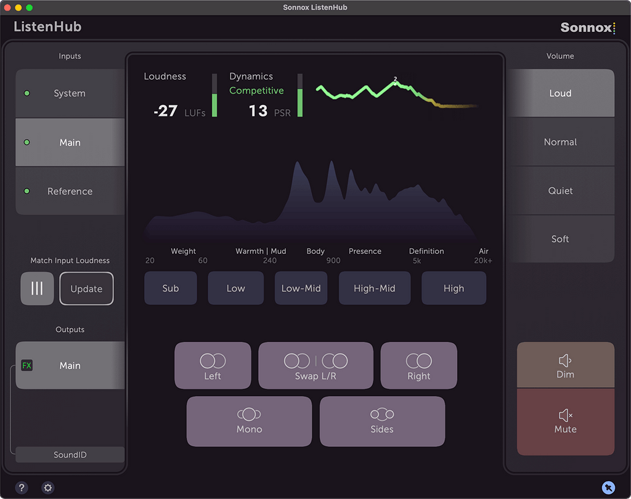Set volume preset to Normal

pyautogui.click(x=560, y=142)
